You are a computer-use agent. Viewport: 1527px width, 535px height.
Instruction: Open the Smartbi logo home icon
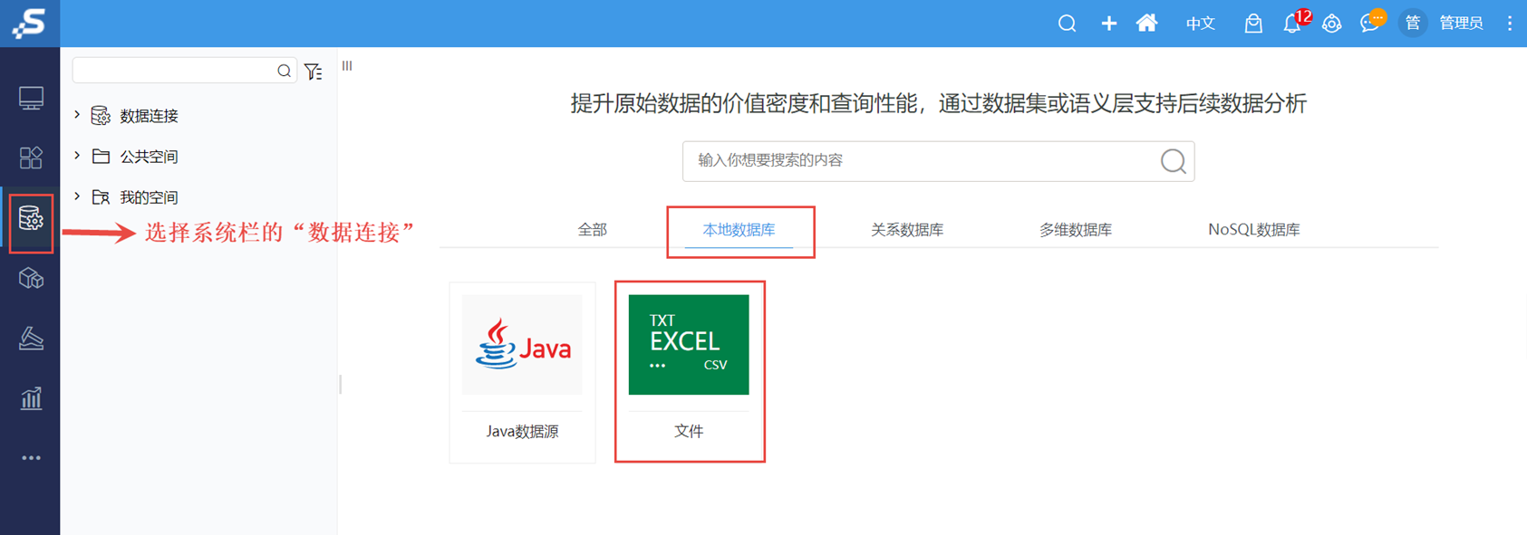pyautogui.click(x=29, y=23)
